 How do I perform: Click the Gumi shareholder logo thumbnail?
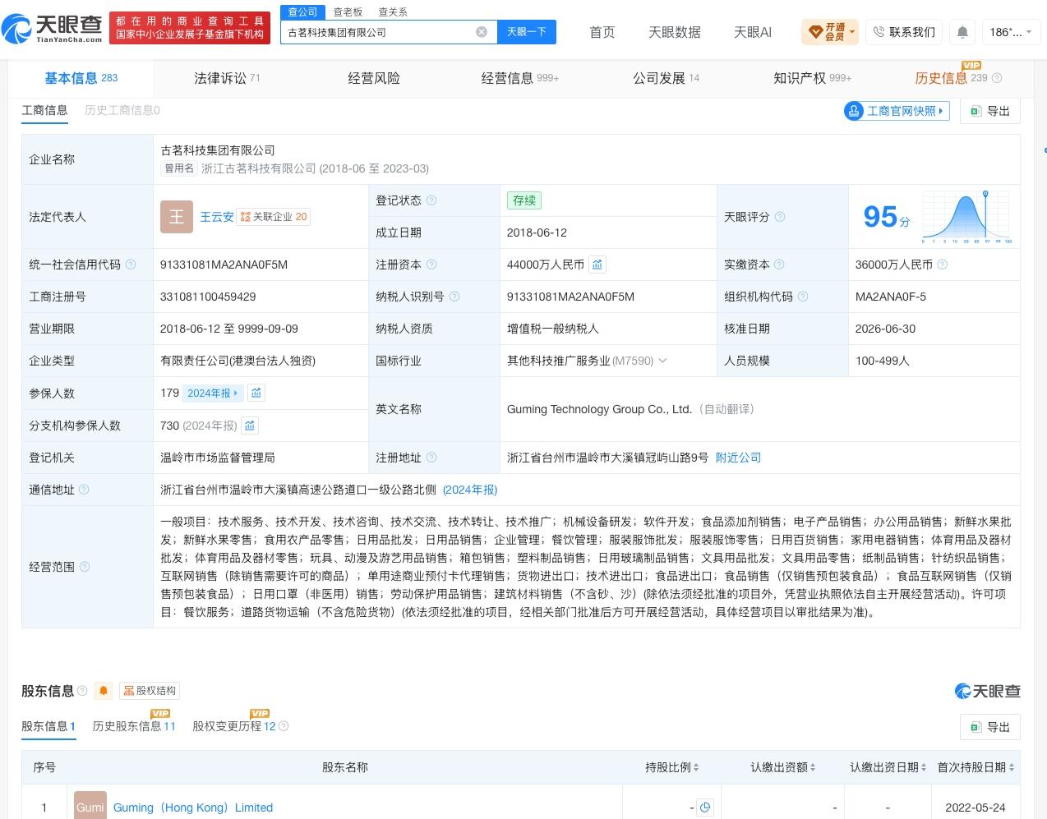click(90, 805)
